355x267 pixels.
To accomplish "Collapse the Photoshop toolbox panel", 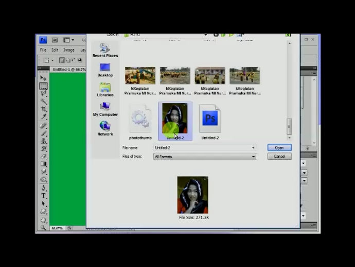I will click(40, 68).
